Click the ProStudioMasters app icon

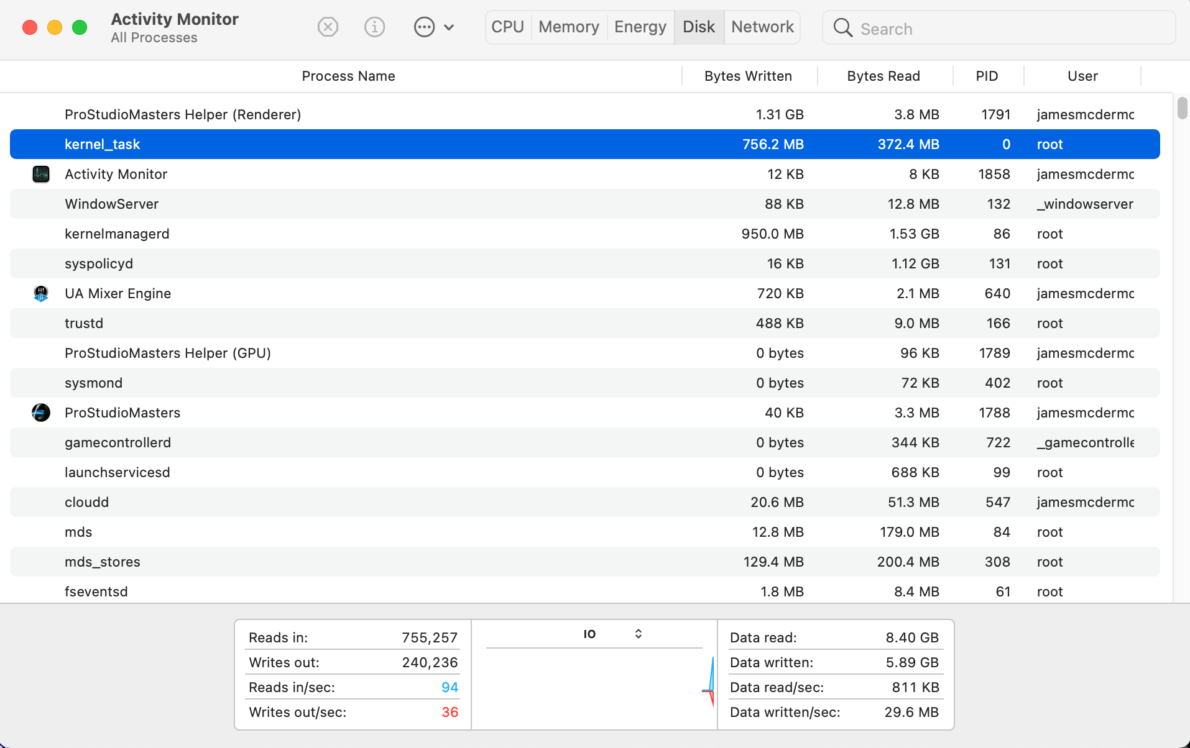point(41,413)
